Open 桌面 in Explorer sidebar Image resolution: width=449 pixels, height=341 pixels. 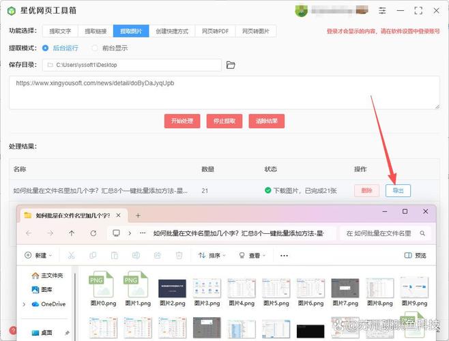pyautogui.click(x=42, y=333)
